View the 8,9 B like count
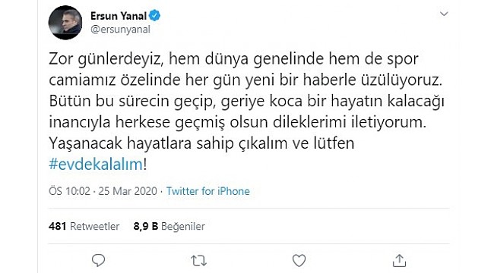 click(146, 226)
